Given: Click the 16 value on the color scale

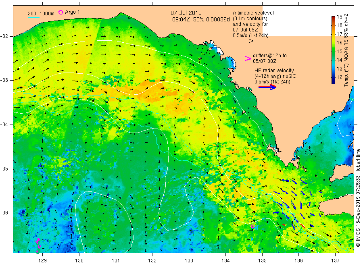Looking at the screenshot, I should 339,43.
